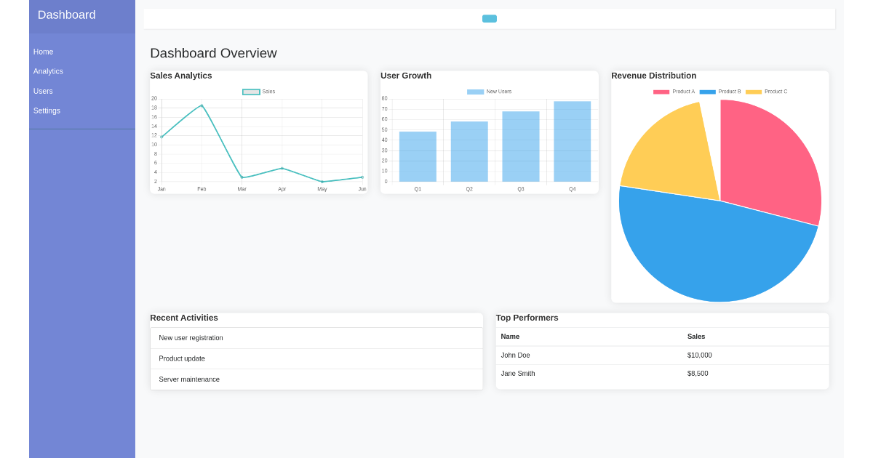Image resolution: width=873 pixels, height=458 pixels.
Task: Toggle the Sales legend in Sales Analytics
Action: point(259,92)
